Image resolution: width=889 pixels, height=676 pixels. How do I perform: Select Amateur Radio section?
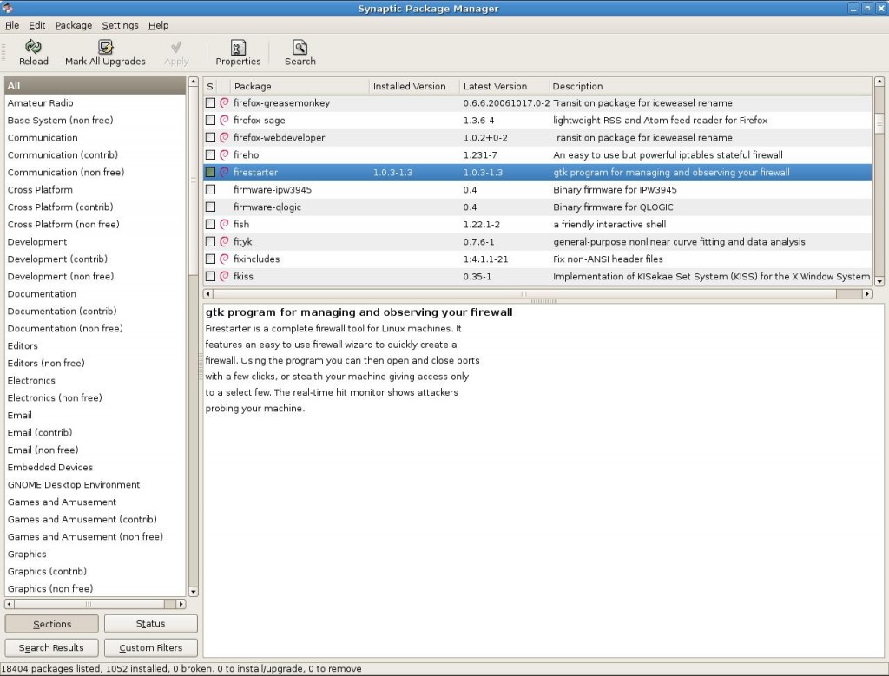coord(95,102)
